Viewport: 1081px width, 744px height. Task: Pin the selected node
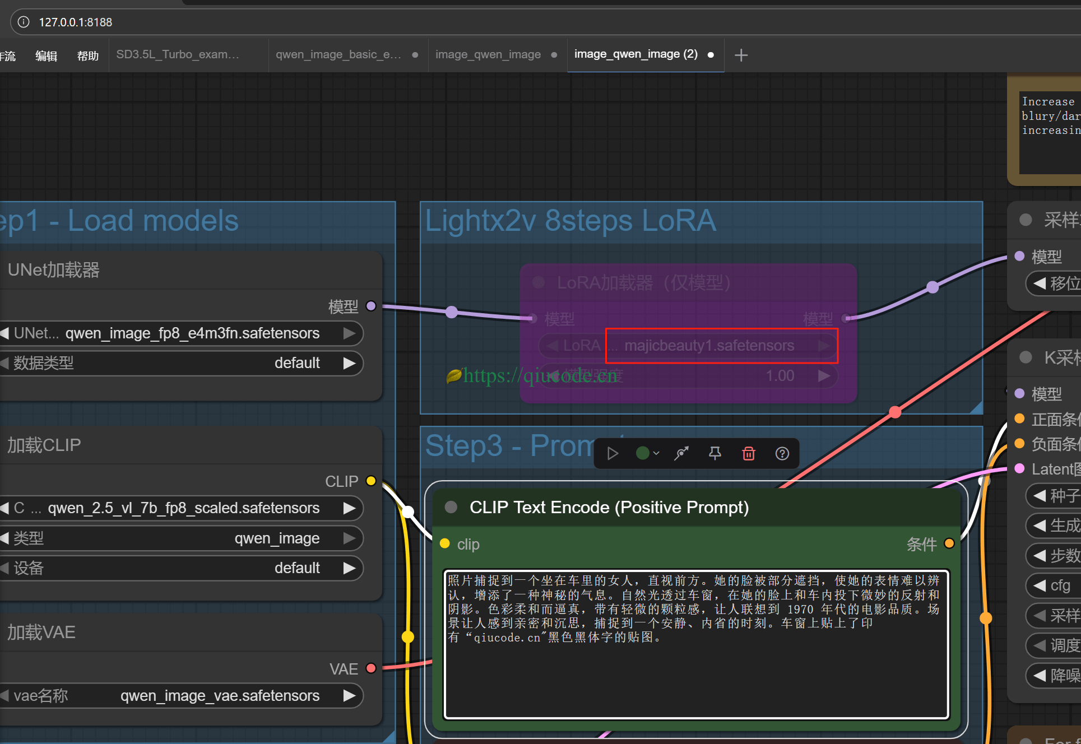pos(715,453)
